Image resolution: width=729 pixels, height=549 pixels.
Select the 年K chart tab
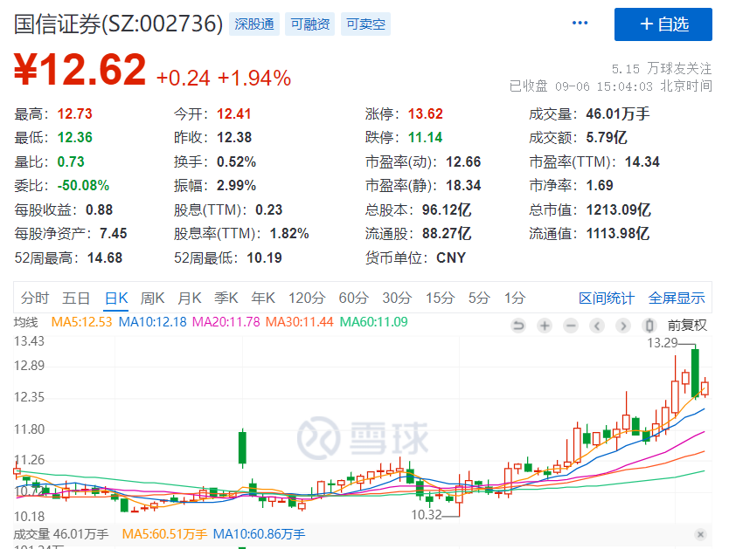point(263,298)
